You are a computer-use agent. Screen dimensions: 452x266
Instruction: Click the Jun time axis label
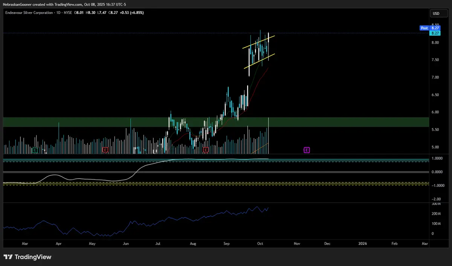coord(126,244)
